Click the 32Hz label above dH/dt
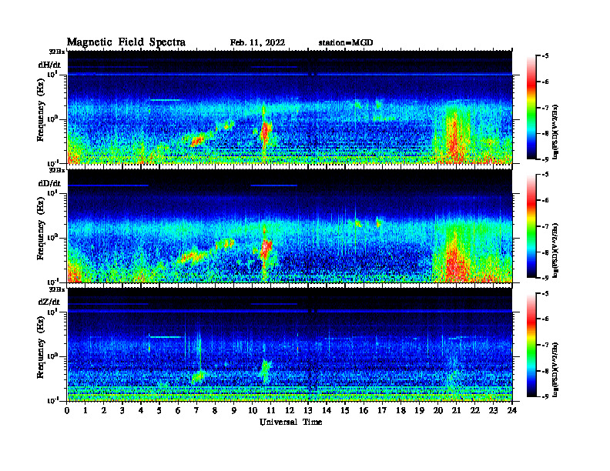The image size is (610, 471). pyautogui.click(x=57, y=52)
